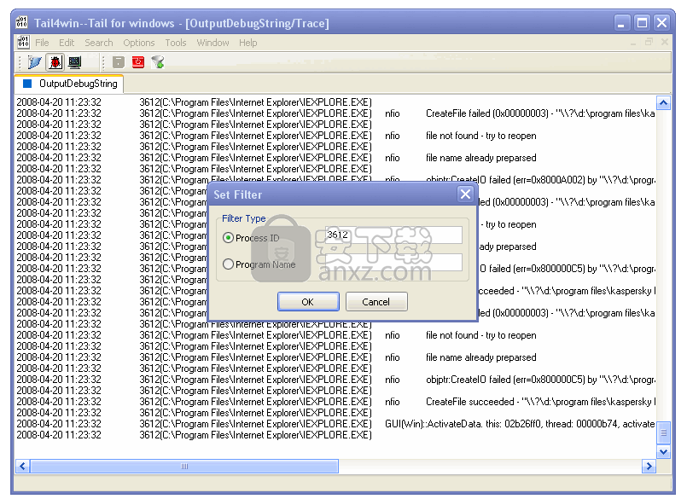Toggle the red ladybug debug capture icon
The image size is (687, 499).
pos(55,62)
